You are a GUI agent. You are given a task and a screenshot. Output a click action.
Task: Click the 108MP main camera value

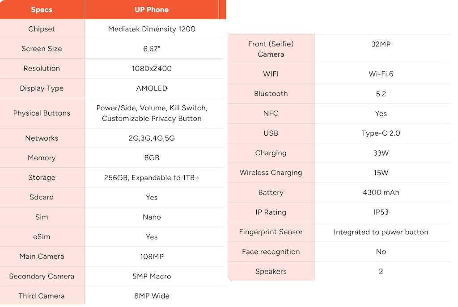152,257
